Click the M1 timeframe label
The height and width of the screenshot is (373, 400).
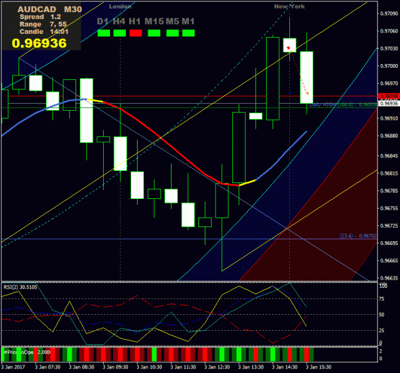coord(188,21)
